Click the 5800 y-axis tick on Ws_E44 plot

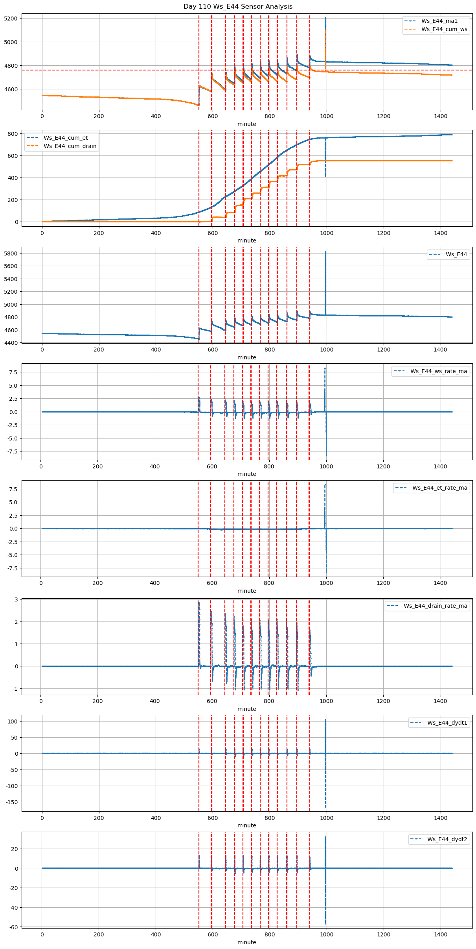click(11, 253)
